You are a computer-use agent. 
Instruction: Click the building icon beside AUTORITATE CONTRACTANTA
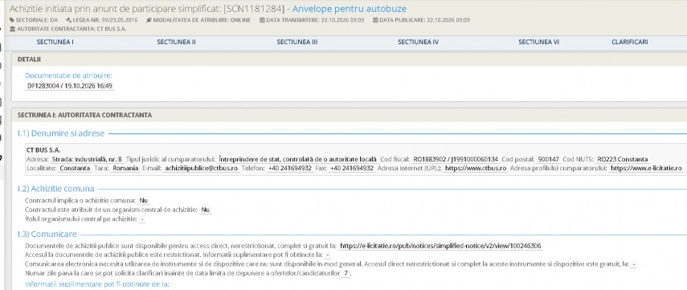(x=12, y=29)
